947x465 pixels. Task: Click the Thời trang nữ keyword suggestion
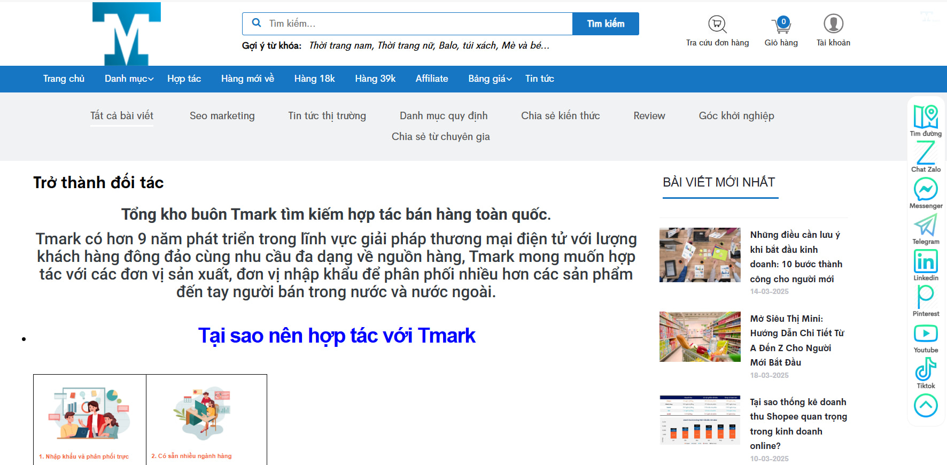pyautogui.click(x=406, y=45)
